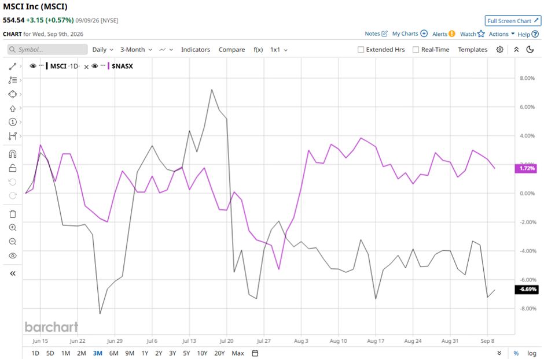Open the Indicators menu
Screen dimensions: 544x359
pyautogui.click(x=196, y=50)
